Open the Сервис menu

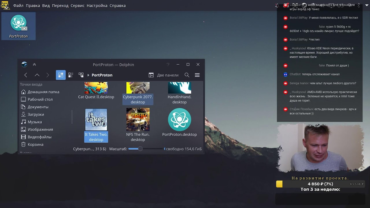coord(77,5)
